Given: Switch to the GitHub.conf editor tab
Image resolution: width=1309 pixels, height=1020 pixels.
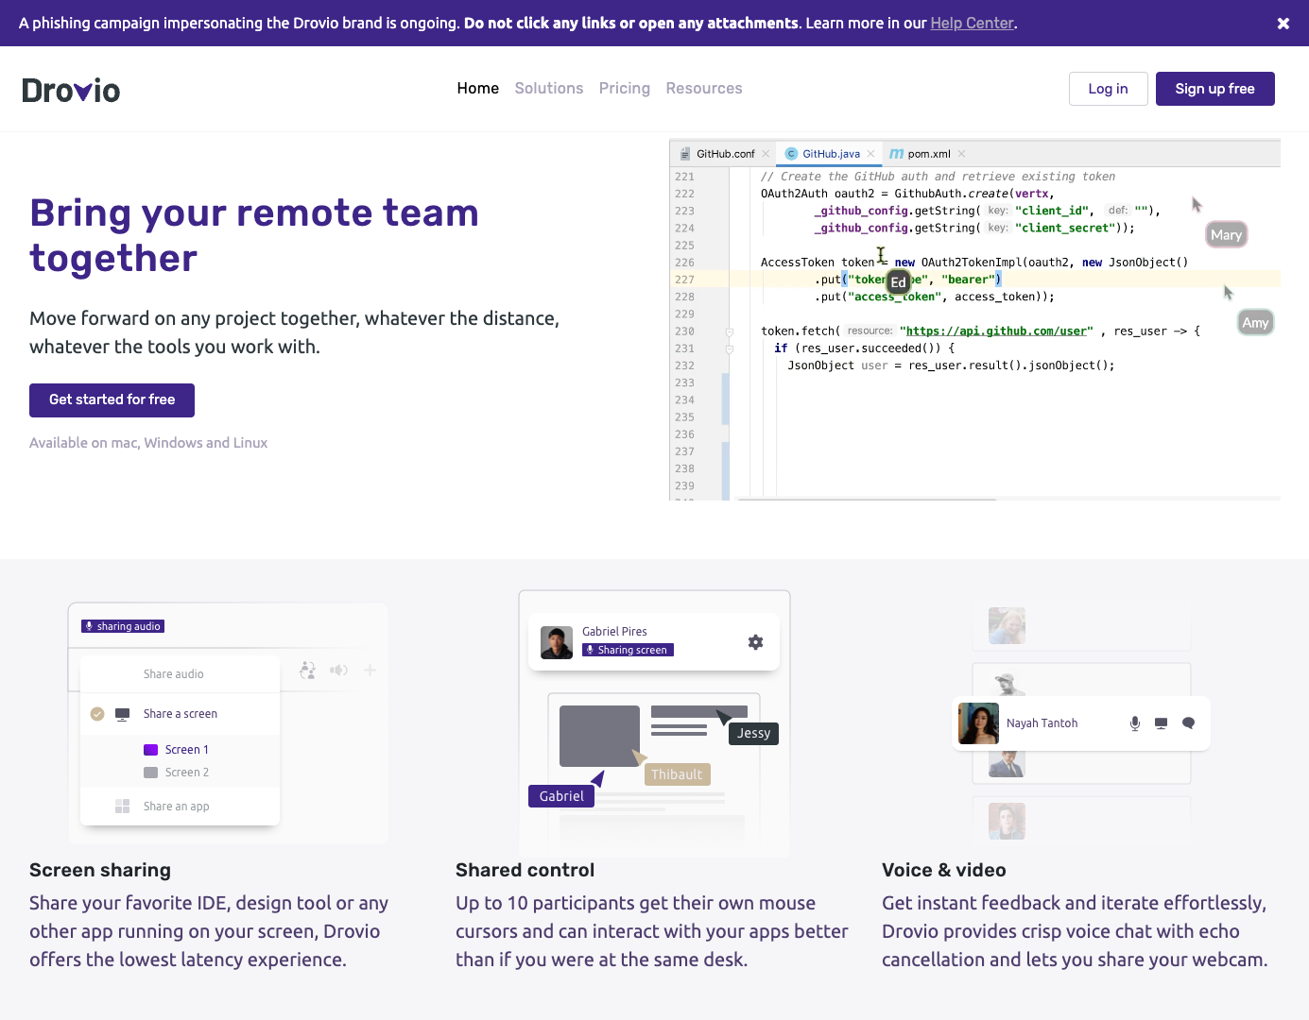Looking at the screenshot, I should pyautogui.click(x=724, y=154).
